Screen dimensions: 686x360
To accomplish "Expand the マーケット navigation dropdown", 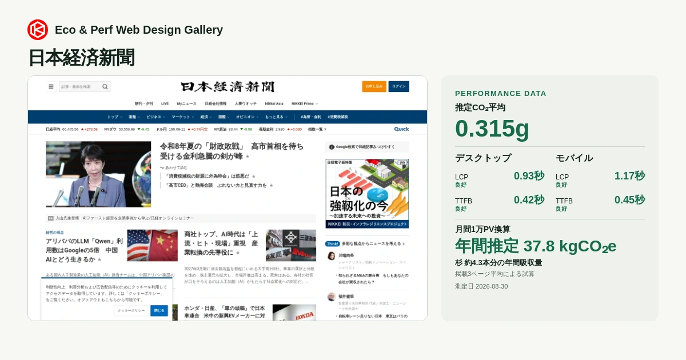I will 183,117.
